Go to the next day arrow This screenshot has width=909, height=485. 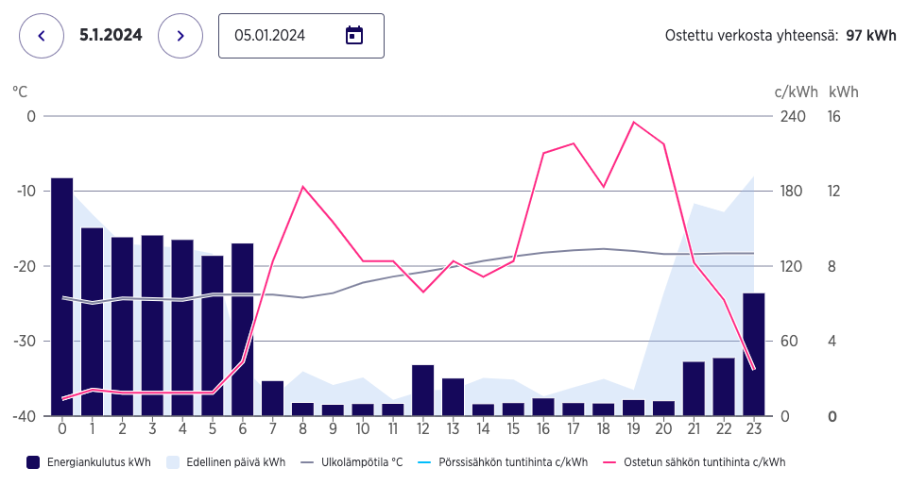click(180, 36)
